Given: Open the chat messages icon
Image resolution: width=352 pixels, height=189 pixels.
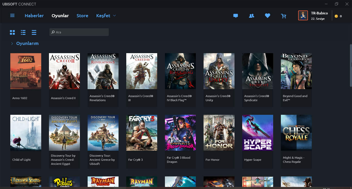Looking at the screenshot, I should tap(236, 16).
